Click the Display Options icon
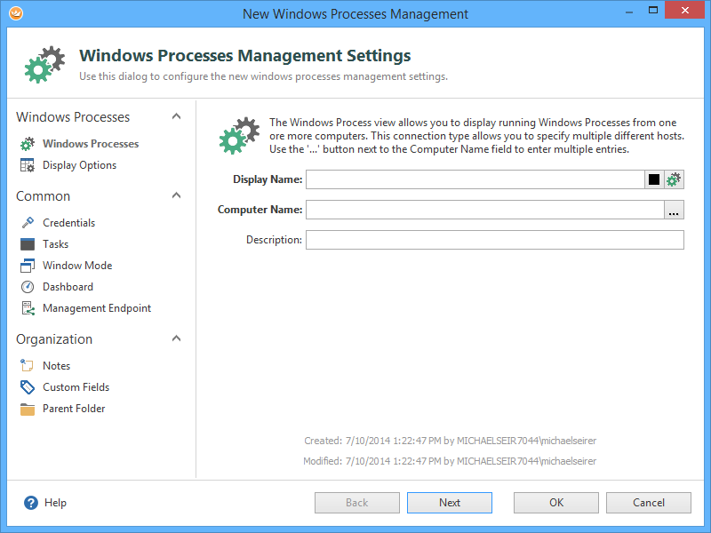The height and width of the screenshot is (533, 711). [27, 165]
